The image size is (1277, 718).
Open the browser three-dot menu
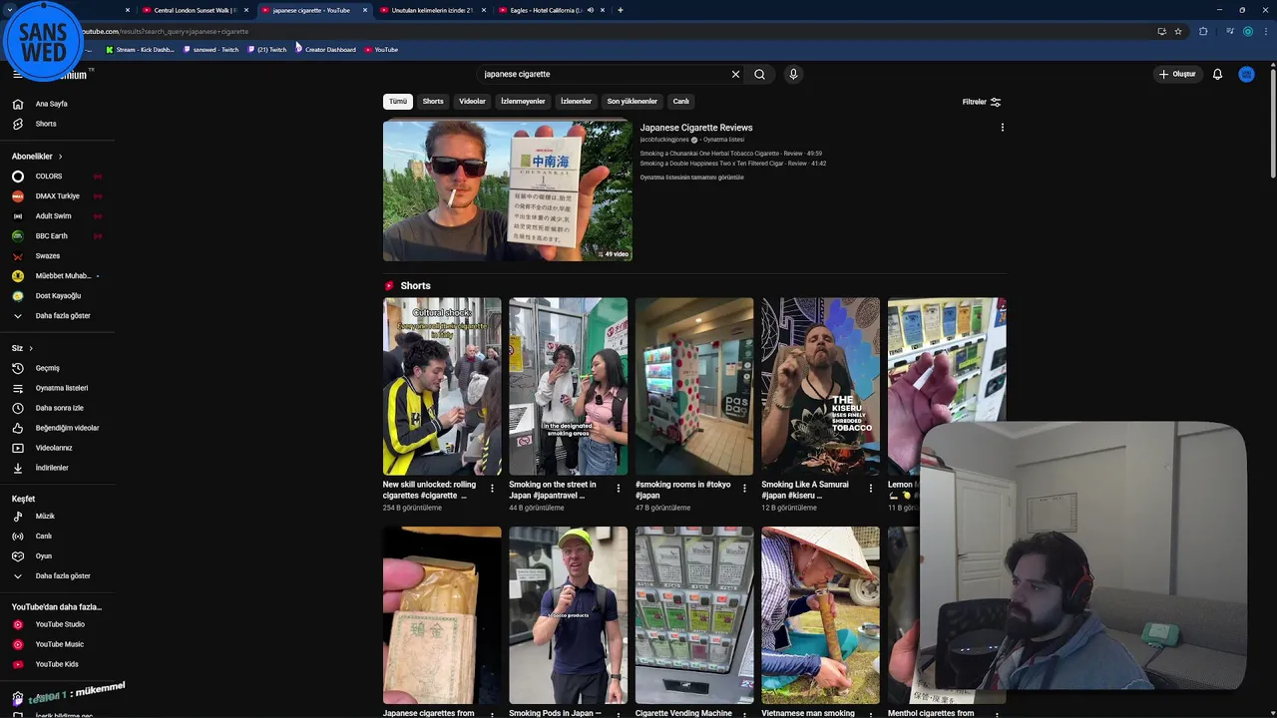tap(1265, 31)
